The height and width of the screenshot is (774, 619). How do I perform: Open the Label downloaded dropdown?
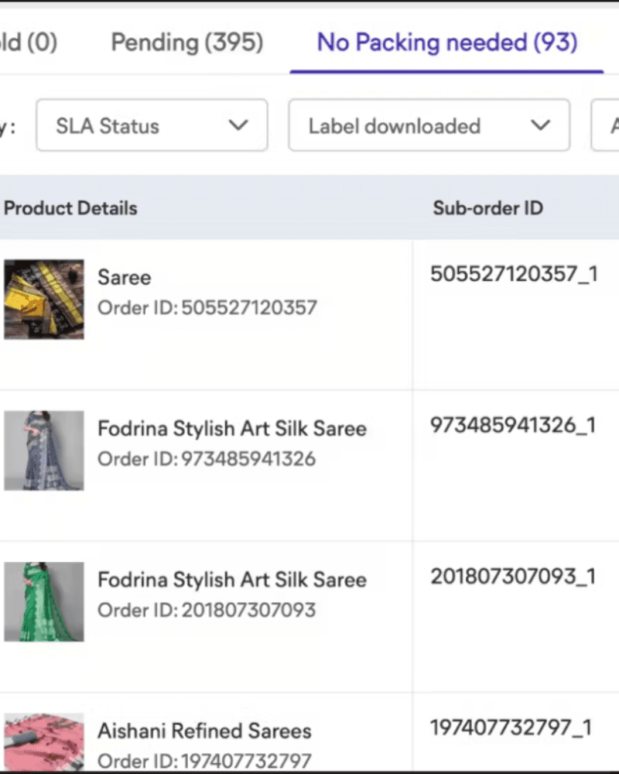[429, 125]
